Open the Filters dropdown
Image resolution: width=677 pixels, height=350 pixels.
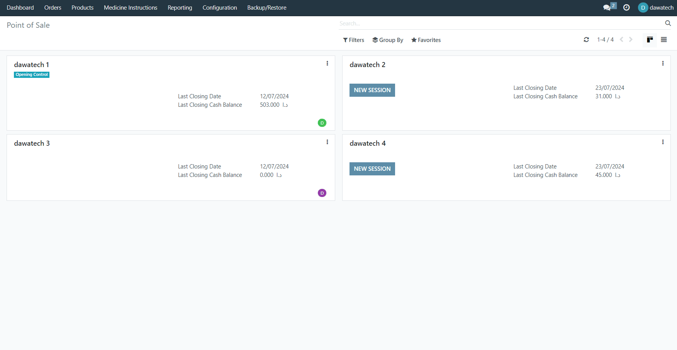(353, 40)
